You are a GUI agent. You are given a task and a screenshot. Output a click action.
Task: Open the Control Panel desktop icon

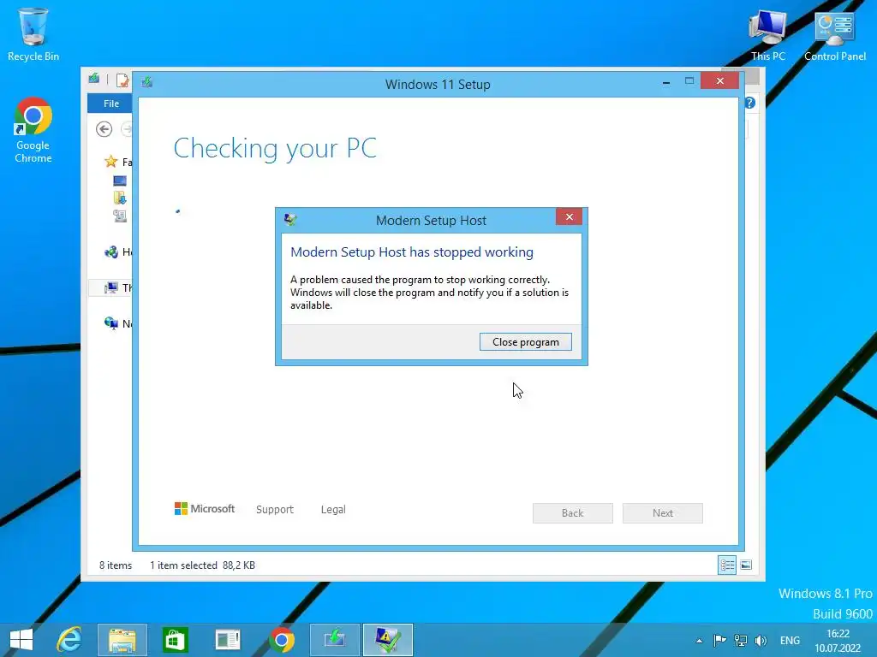point(834,34)
